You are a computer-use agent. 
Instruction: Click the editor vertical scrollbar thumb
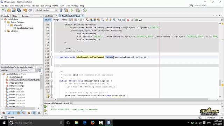(x=220, y=83)
